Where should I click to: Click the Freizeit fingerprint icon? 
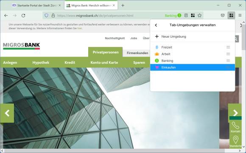click(157, 47)
